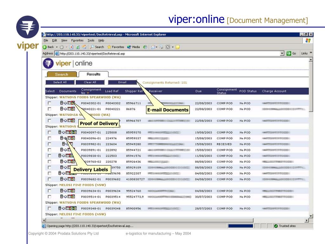Open the File menu
The height and width of the screenshot is (244, 325).
46,40
